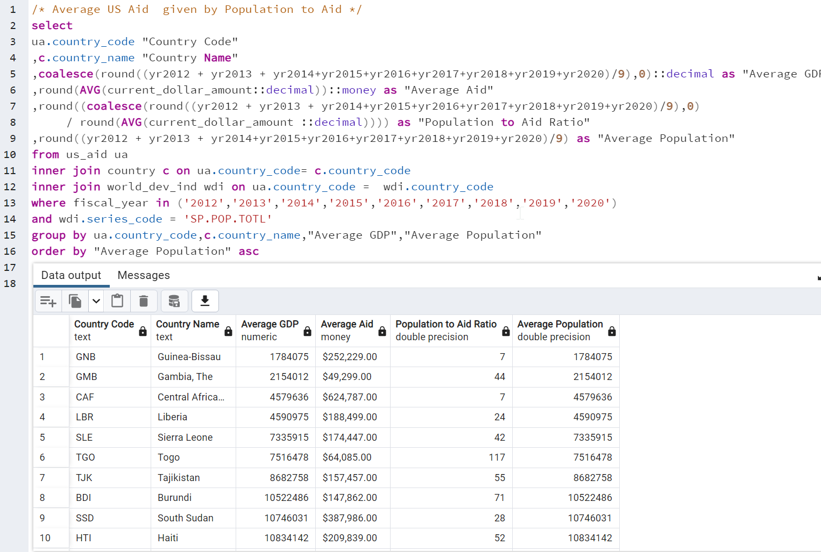Copy the selected rows
This screenshot has height=552, width=821.
75,301
